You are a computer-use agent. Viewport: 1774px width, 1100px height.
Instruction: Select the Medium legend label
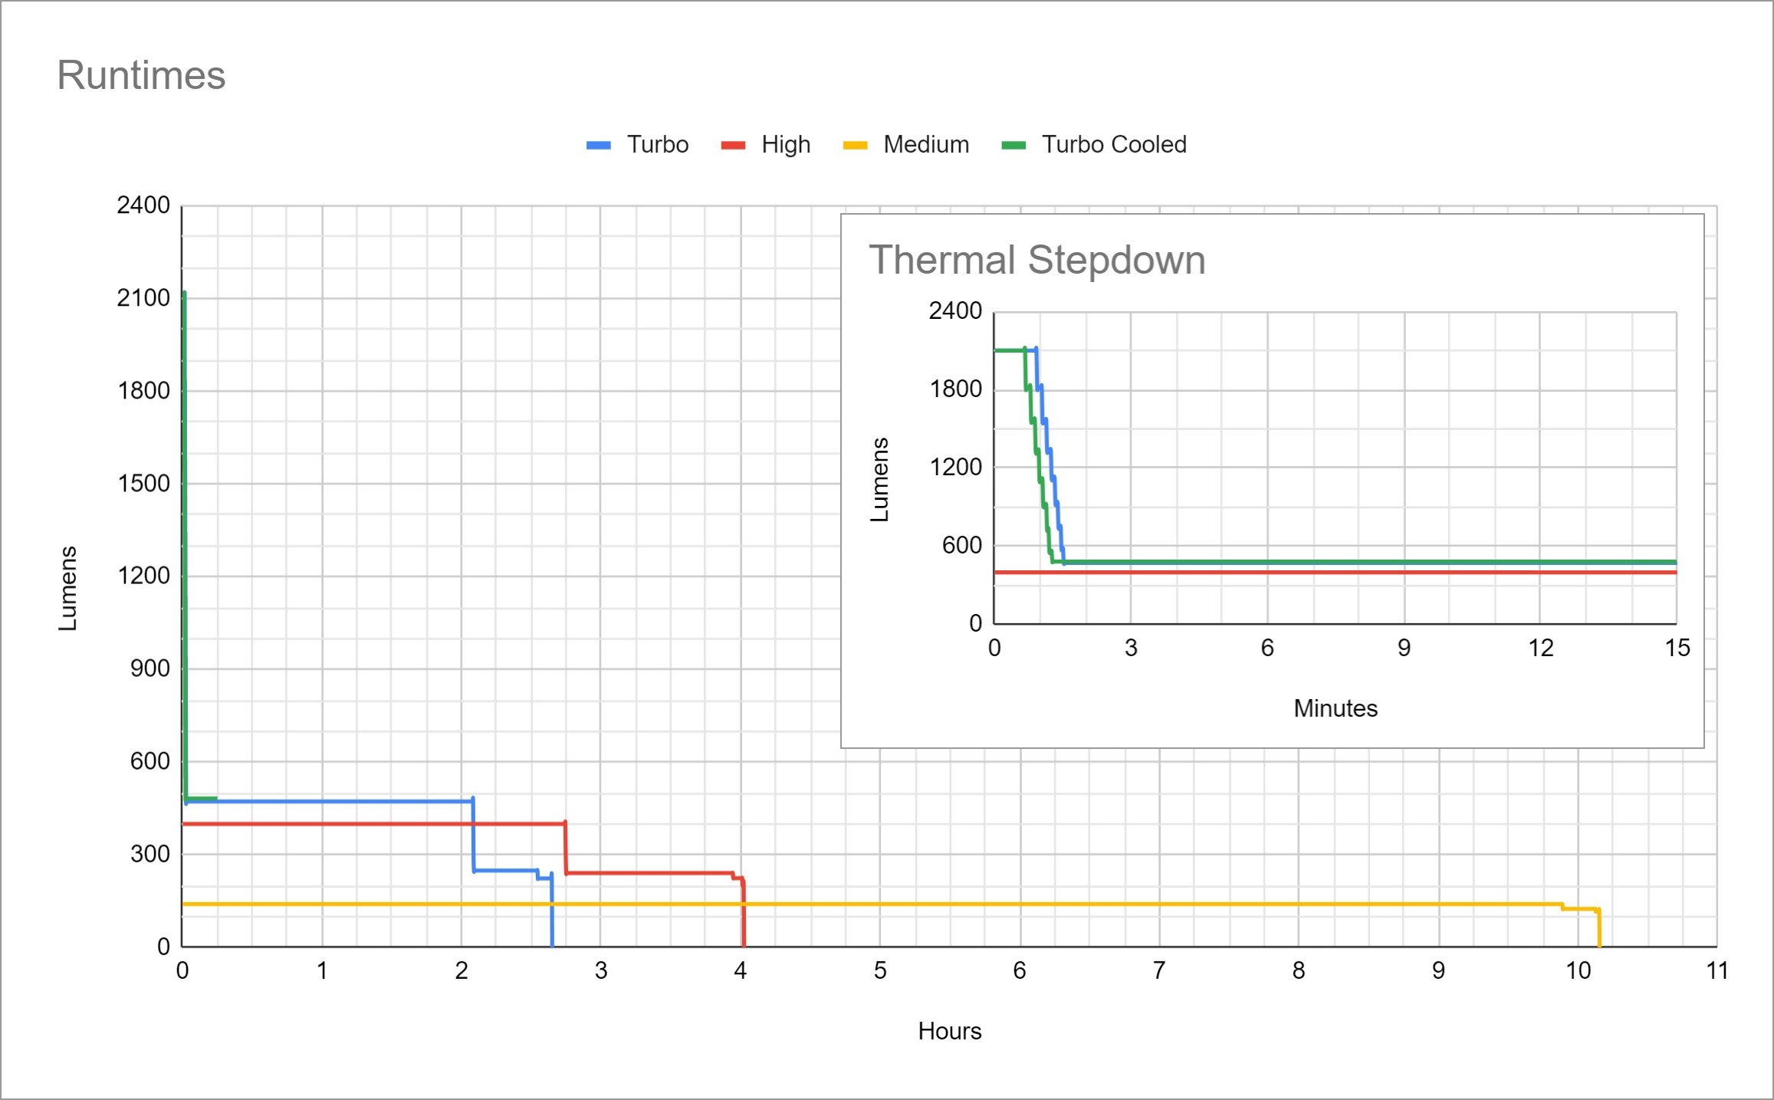coord(925,144)
